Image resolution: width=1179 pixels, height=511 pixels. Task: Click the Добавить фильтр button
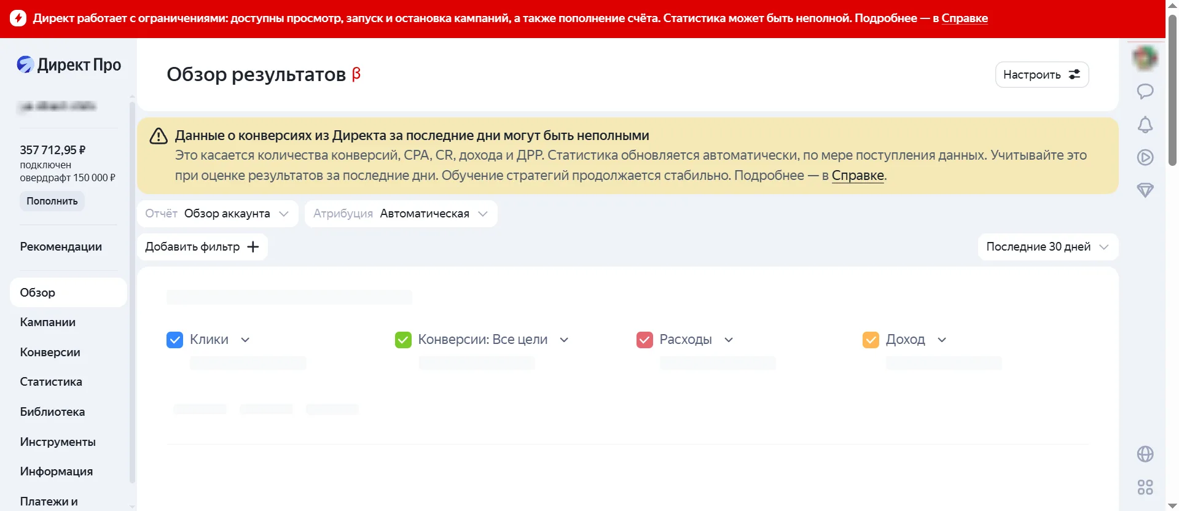(202, 247)
